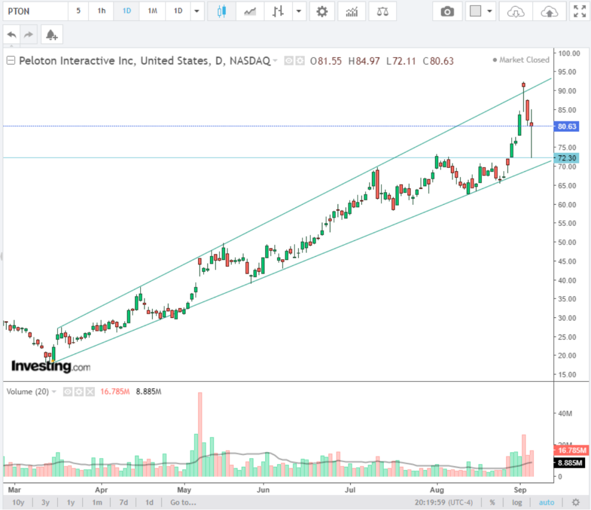The height and width of the screenshot is (510, 591).
Task: Add an alert with the bell icon
Action: pyautogui.click(x=51, y=35)
